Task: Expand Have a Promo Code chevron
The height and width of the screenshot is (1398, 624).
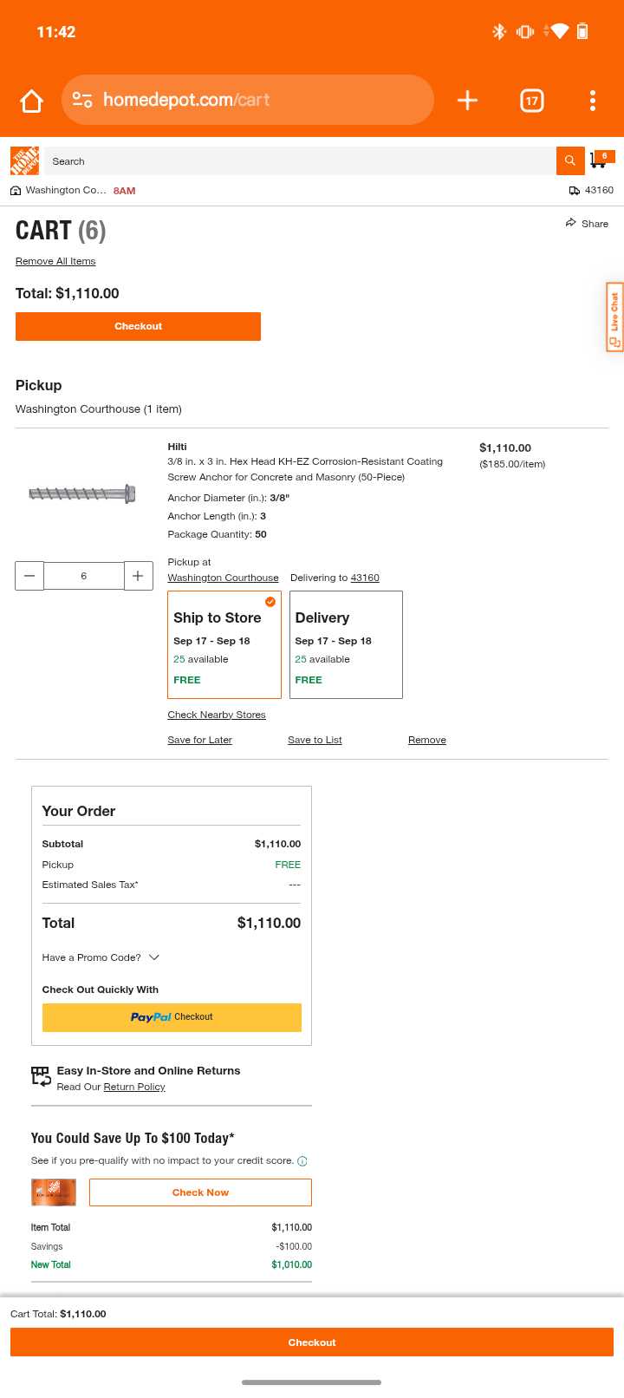Action: coord(154,957)
